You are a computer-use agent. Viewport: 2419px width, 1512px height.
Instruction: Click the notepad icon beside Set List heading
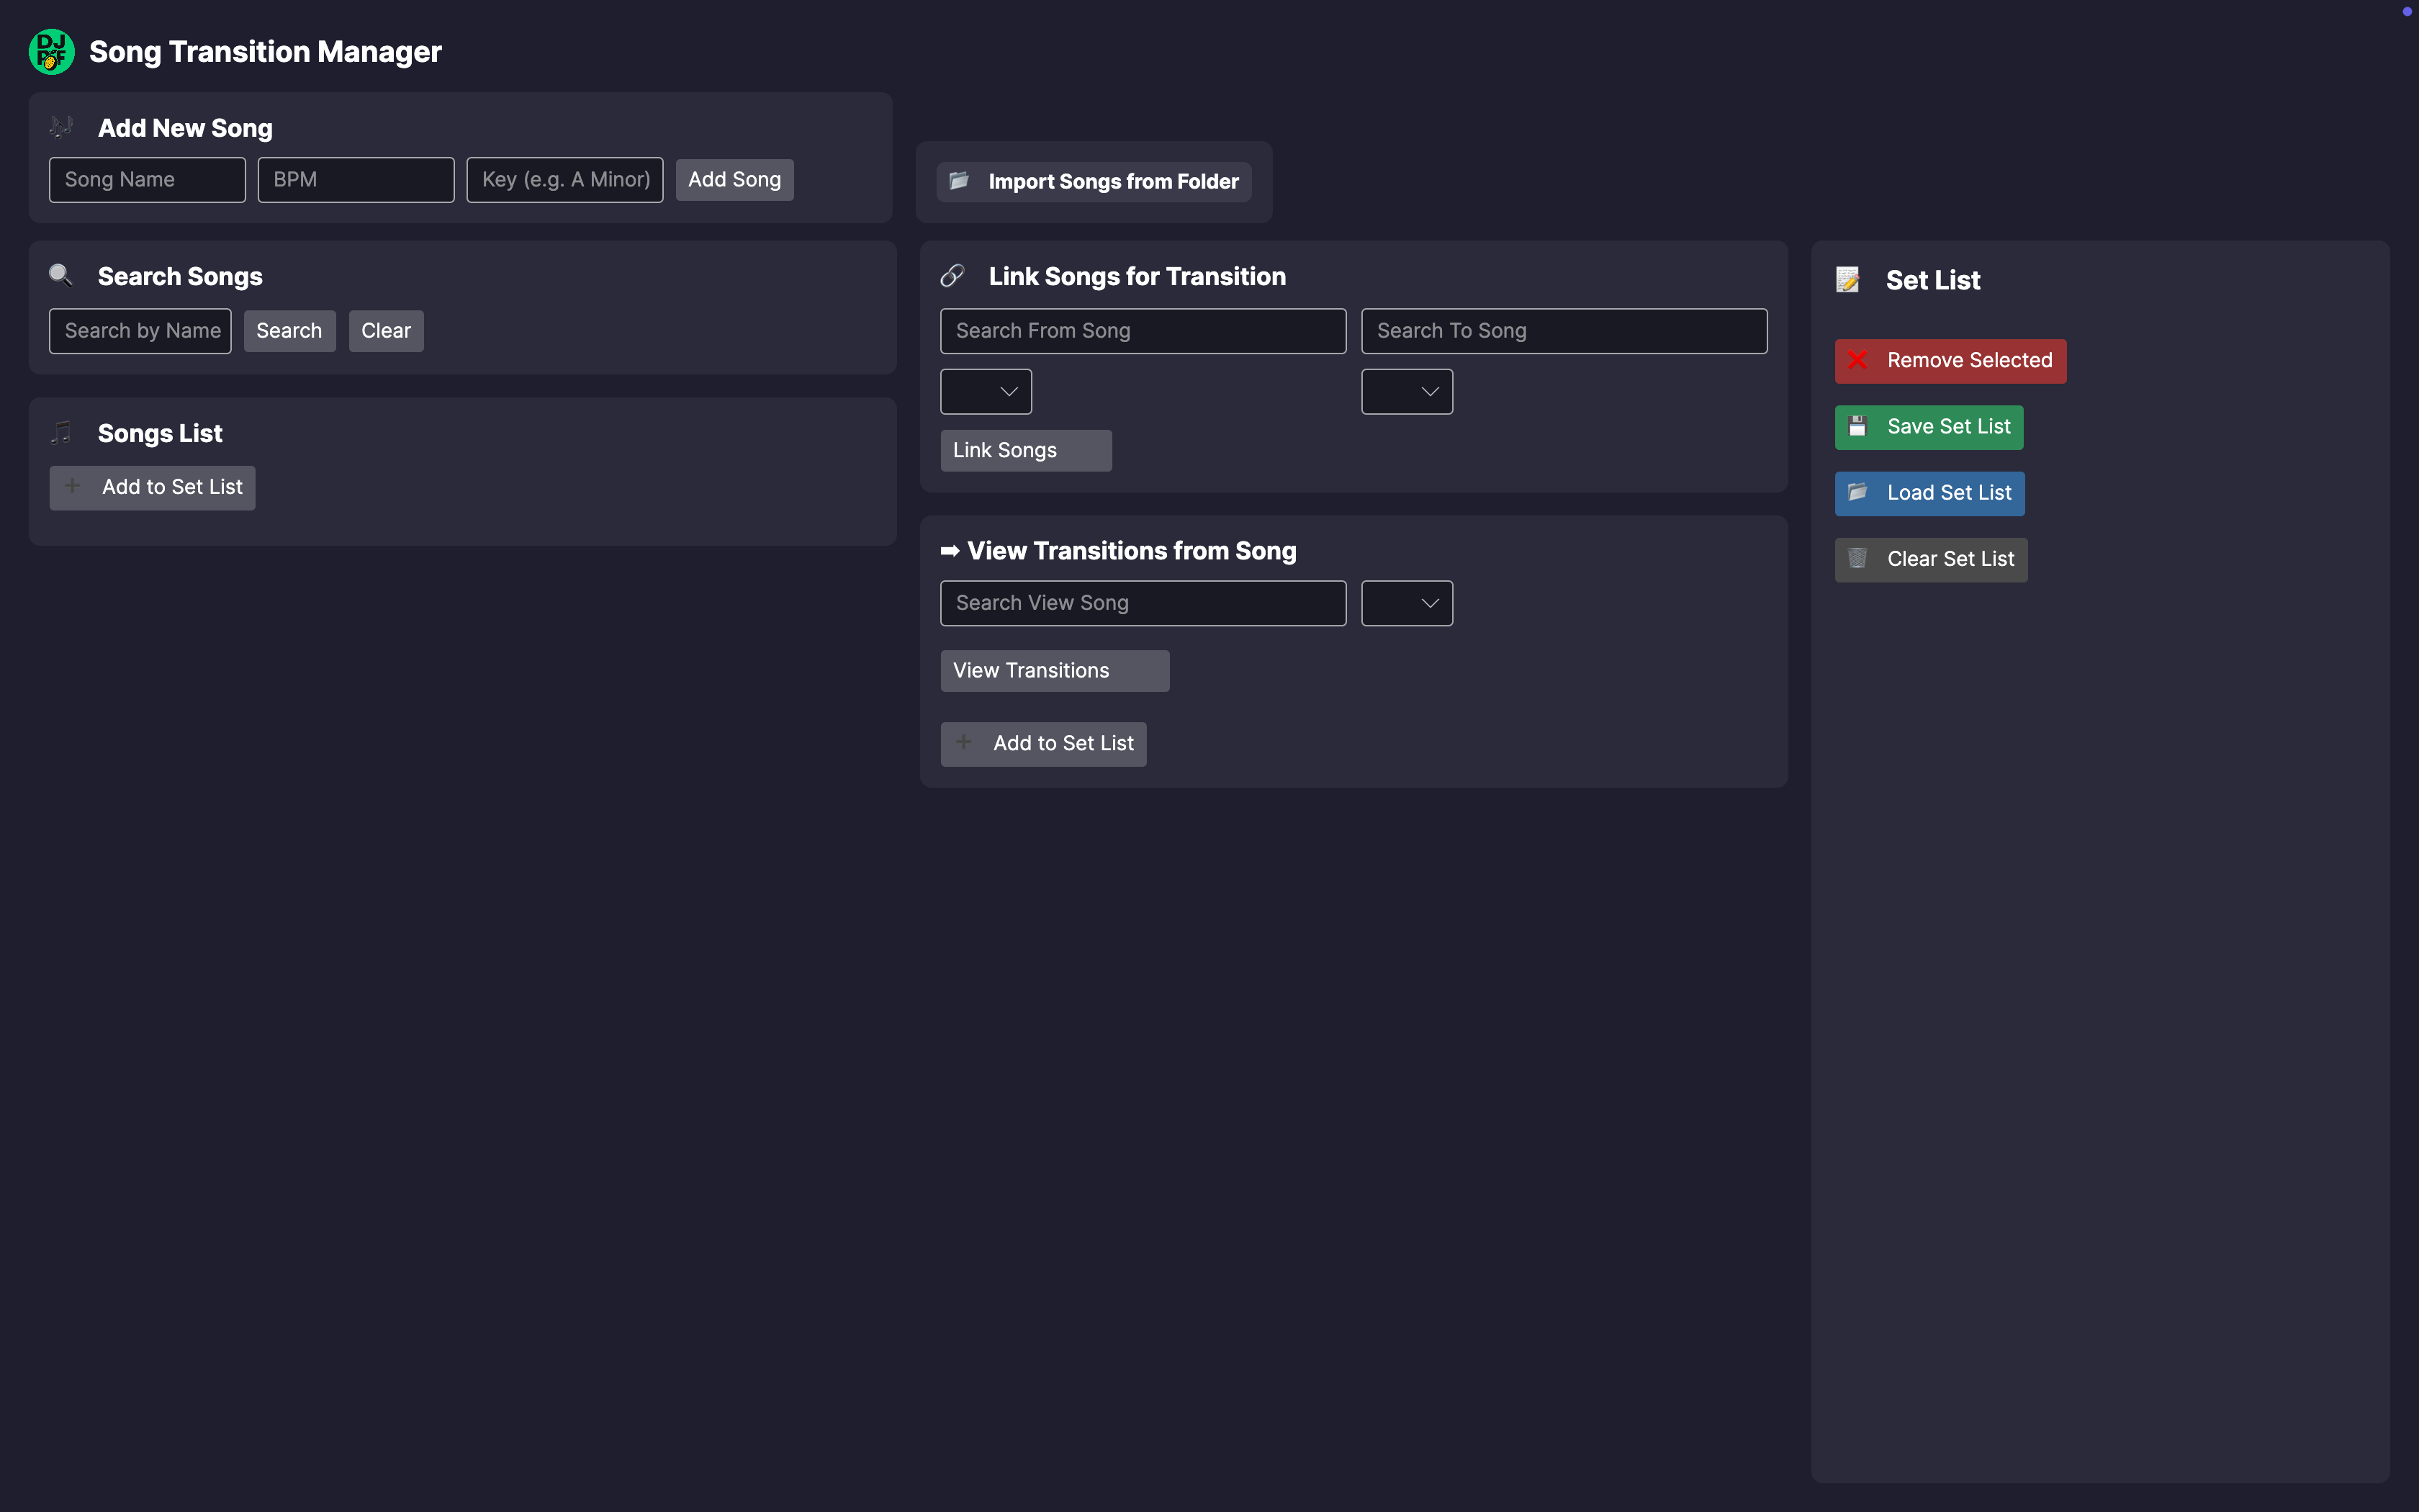pyautogui.click(x=1847, y=280)
